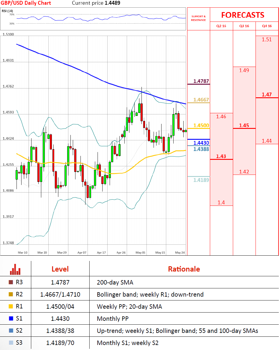Screen dimensions: 280x350
Task: Click the 1.4189/70 level cell
Action: (60, 343)
